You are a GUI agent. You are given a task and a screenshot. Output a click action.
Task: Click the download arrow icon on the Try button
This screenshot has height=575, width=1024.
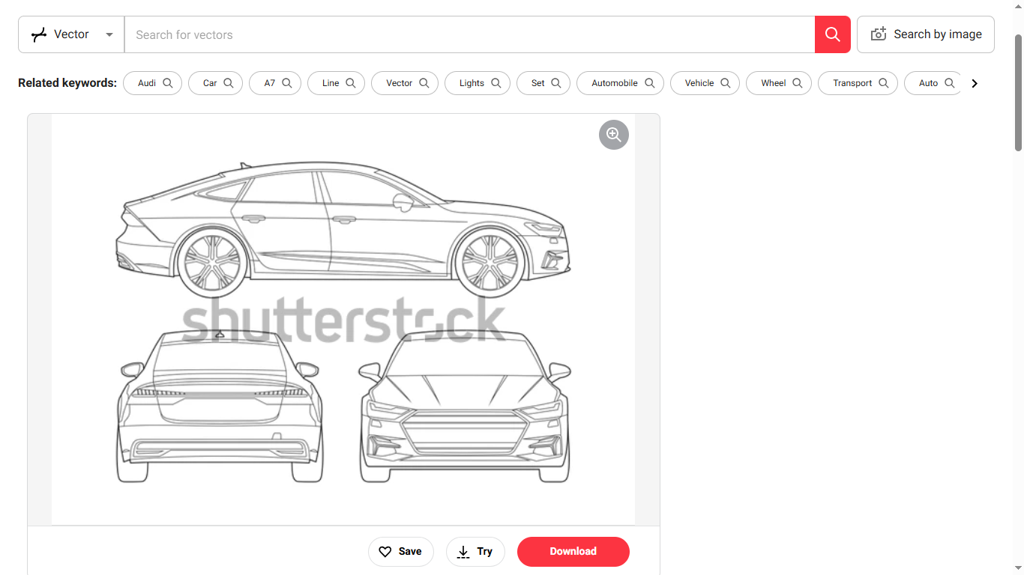(x=463, y=552)
